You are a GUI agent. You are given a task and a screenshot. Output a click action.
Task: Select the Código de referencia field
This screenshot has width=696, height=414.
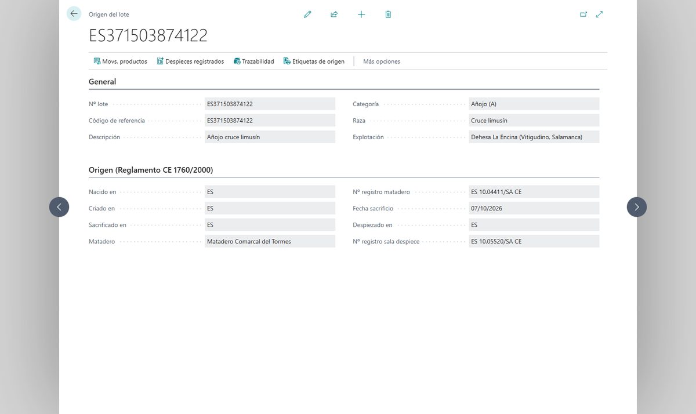coord(270,121)
